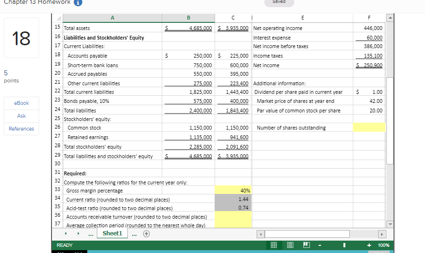Click the 'Additional information:' cell
Screen dimensions: 425x253
tap(302, 83)
